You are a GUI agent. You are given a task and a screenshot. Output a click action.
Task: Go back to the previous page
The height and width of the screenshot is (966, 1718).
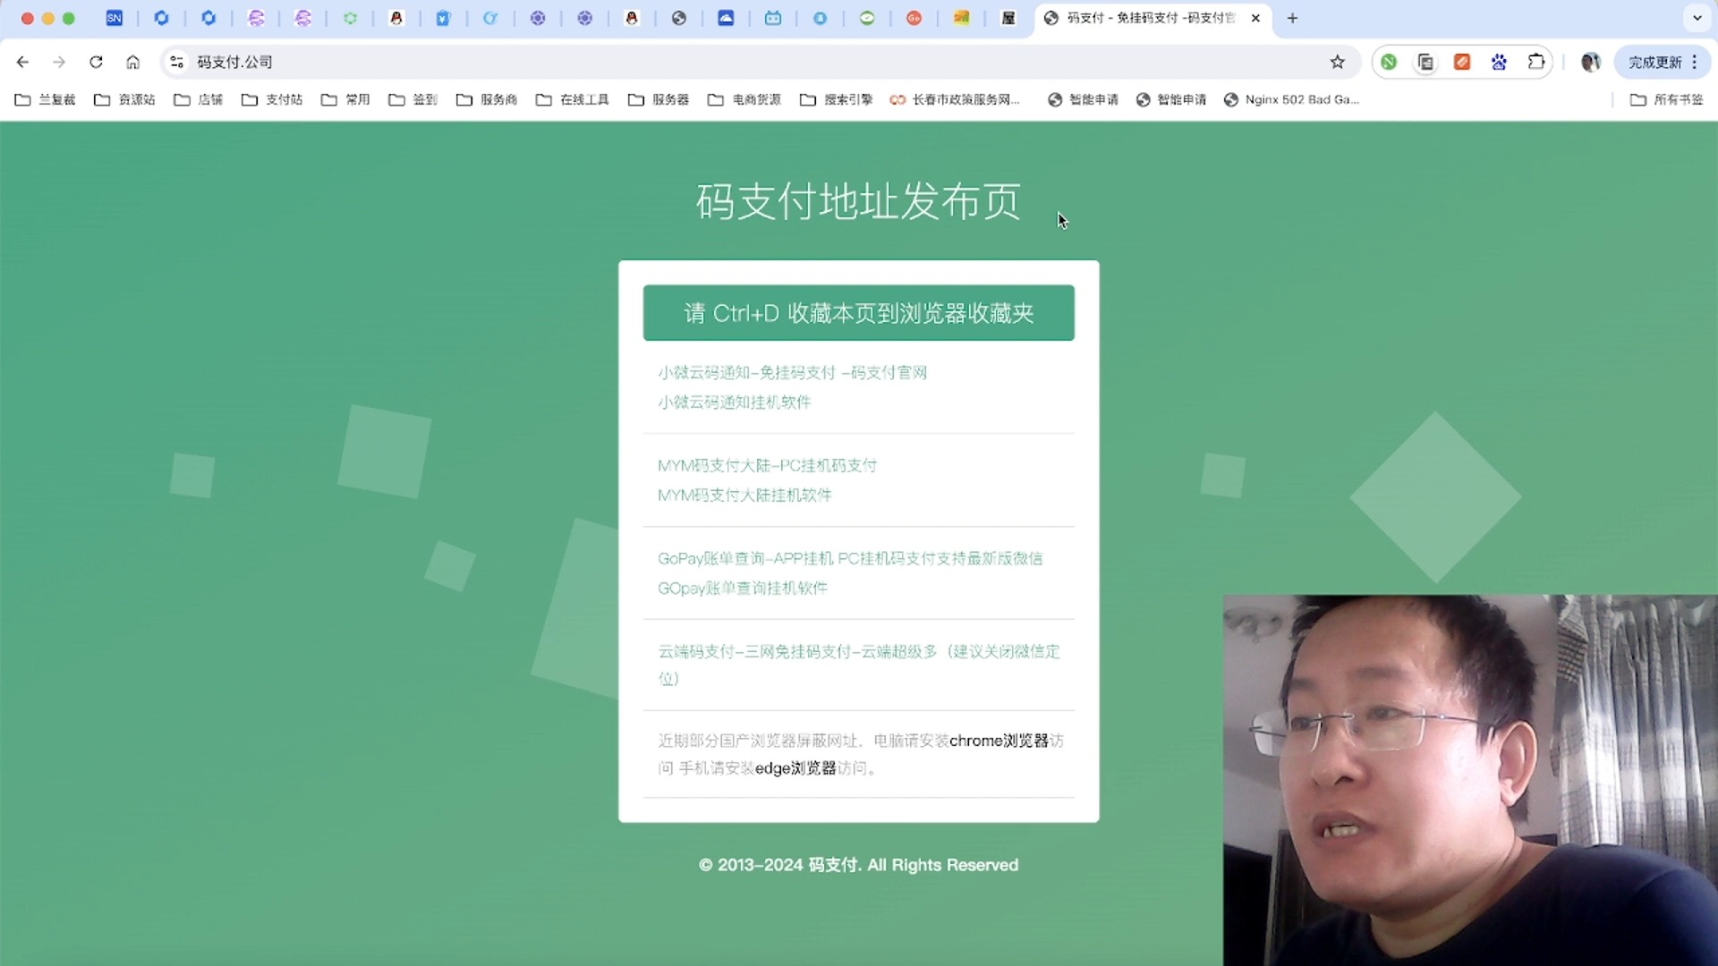(x=22, y=62)
